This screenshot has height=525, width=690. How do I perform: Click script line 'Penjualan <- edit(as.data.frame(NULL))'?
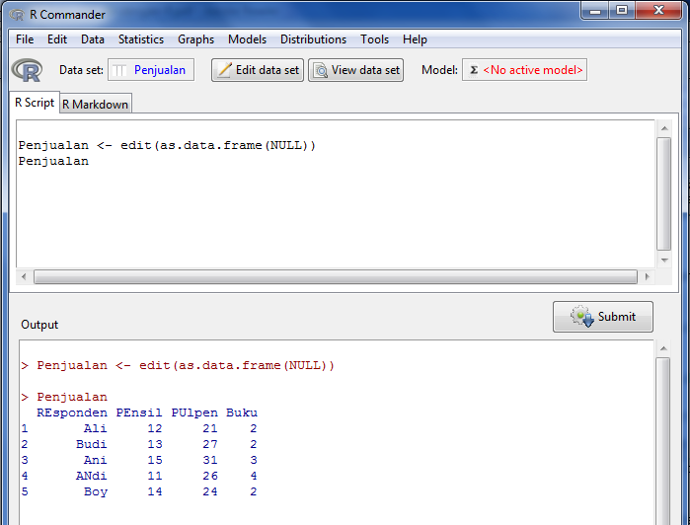167,145
